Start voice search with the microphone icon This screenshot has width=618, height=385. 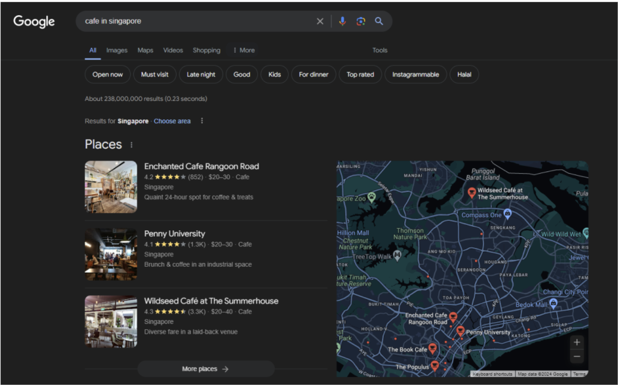[x=342, y=21]
